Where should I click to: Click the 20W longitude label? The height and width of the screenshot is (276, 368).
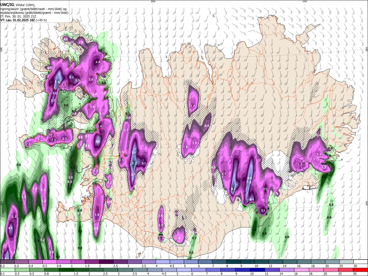coord(153,1)
